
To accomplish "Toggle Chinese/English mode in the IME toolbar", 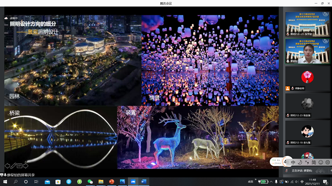I will coord(293,162).
